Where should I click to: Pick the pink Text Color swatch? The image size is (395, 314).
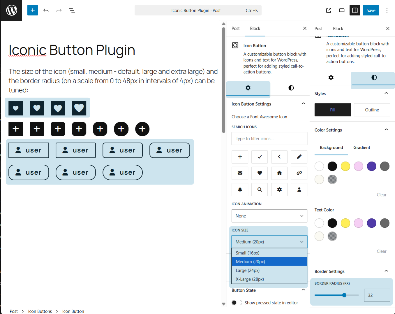(x=359, y=223)
